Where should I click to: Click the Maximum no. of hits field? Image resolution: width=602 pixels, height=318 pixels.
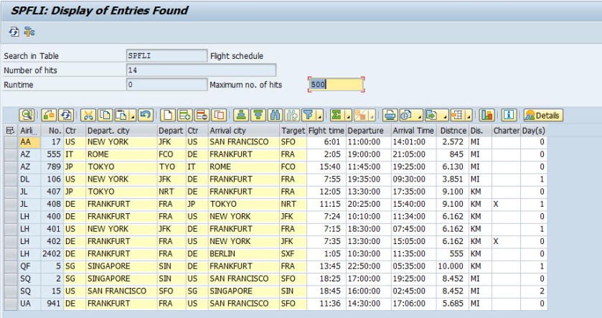pos(335,85)
